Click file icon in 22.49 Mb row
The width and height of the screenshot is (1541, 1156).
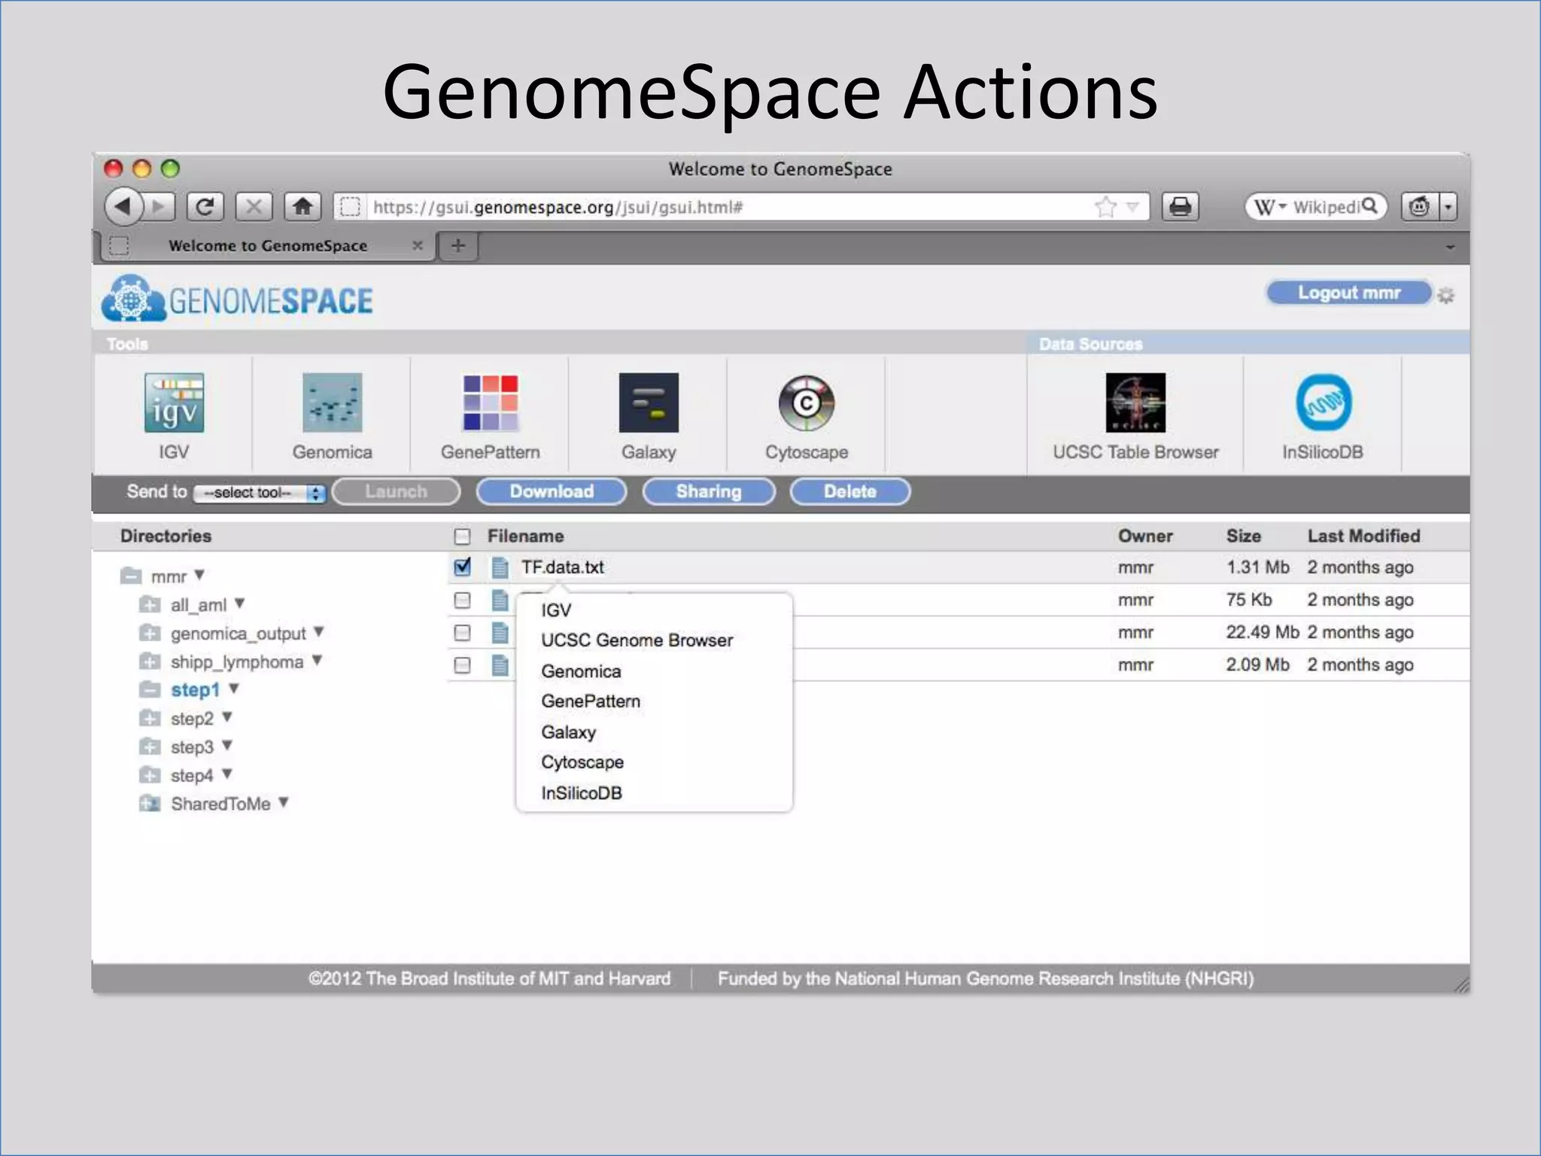(x=500, y=632)
